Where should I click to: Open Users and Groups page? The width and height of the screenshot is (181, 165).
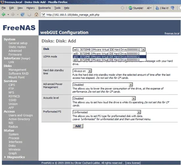click(x=20, y=115)
